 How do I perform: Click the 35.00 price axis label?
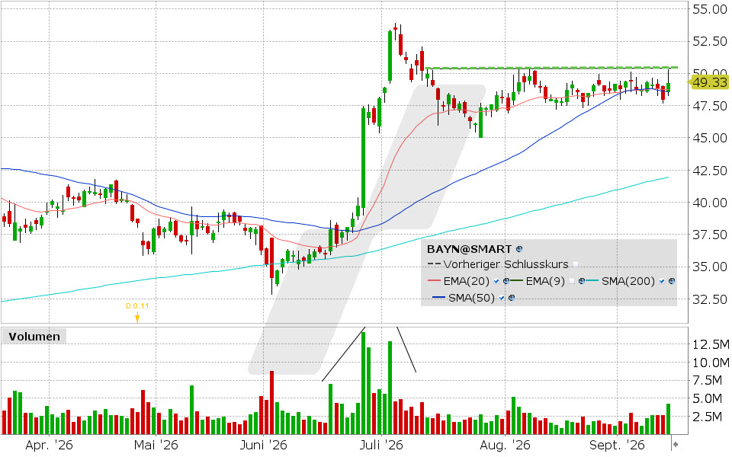pos(710,267)
